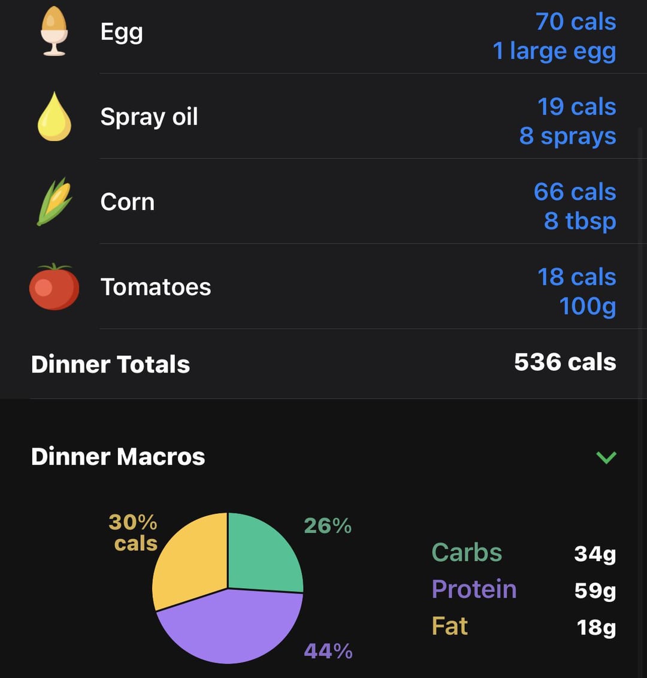Tap the egg food icon
Viewport: 647px width, 678px height.
pos(54,31)
